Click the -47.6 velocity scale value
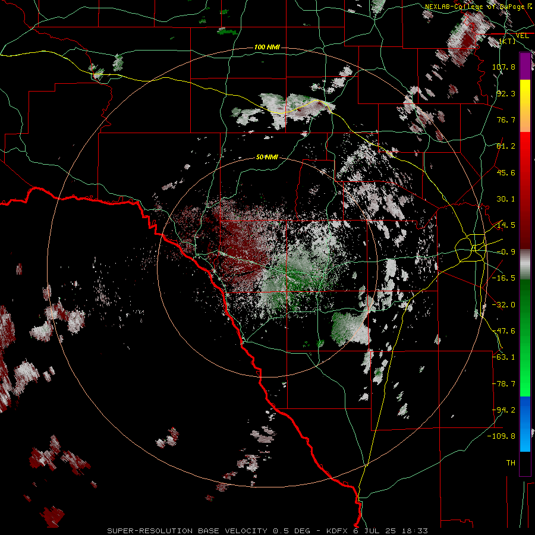This screenshot has height=535, width=535. [503, 331]
